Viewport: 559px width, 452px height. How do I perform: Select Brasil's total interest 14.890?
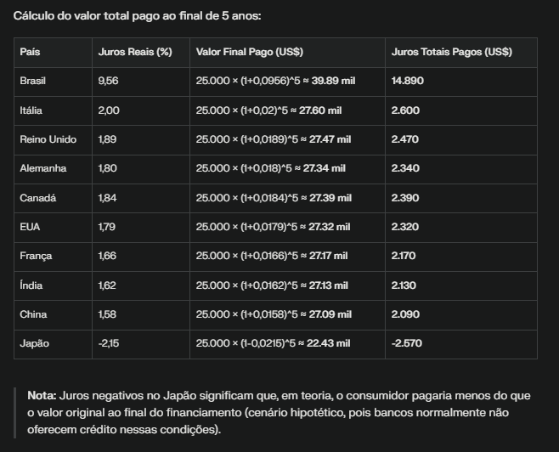pos(407,81)
